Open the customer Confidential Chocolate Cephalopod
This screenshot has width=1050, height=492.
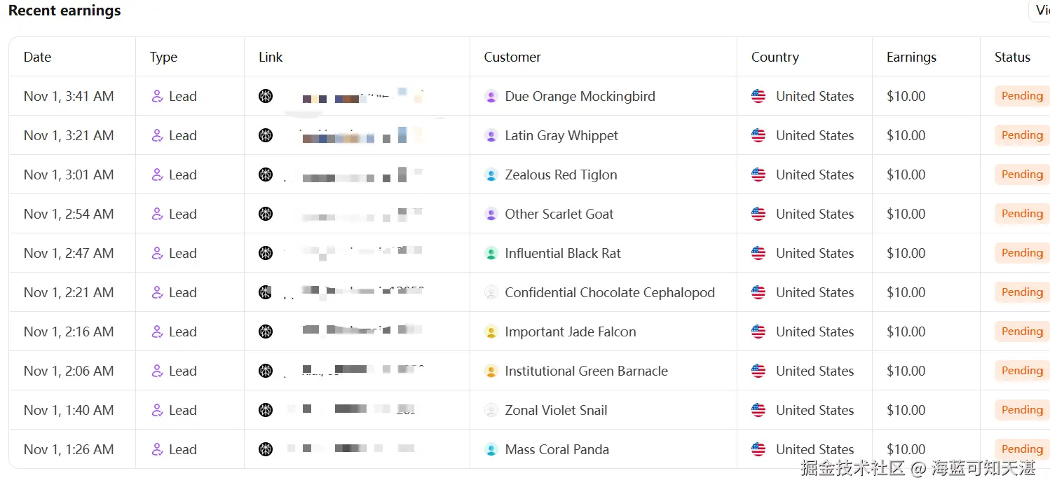pos(609,293)
